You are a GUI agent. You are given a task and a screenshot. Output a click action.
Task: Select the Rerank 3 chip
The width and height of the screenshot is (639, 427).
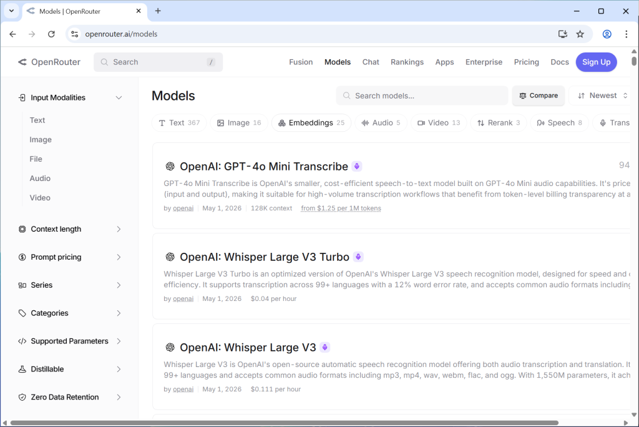[x=499, y=123]
